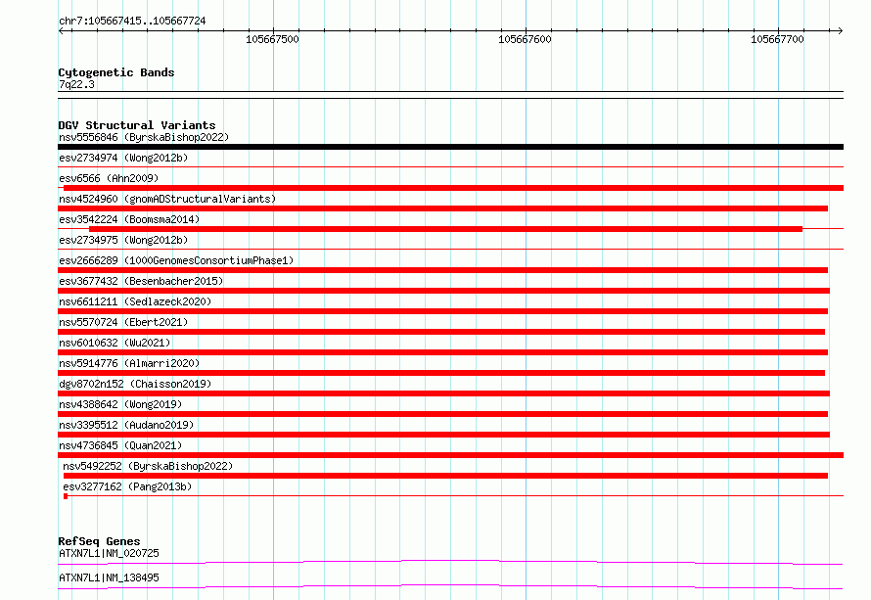
Task: Click the RefSeq Genes track title
Action: pyautogui.click(x=99, y=541)
